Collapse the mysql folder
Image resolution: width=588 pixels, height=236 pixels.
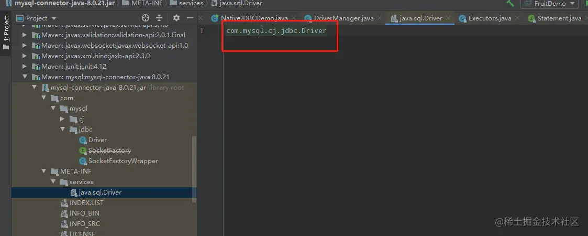click(x=53, y=109)
